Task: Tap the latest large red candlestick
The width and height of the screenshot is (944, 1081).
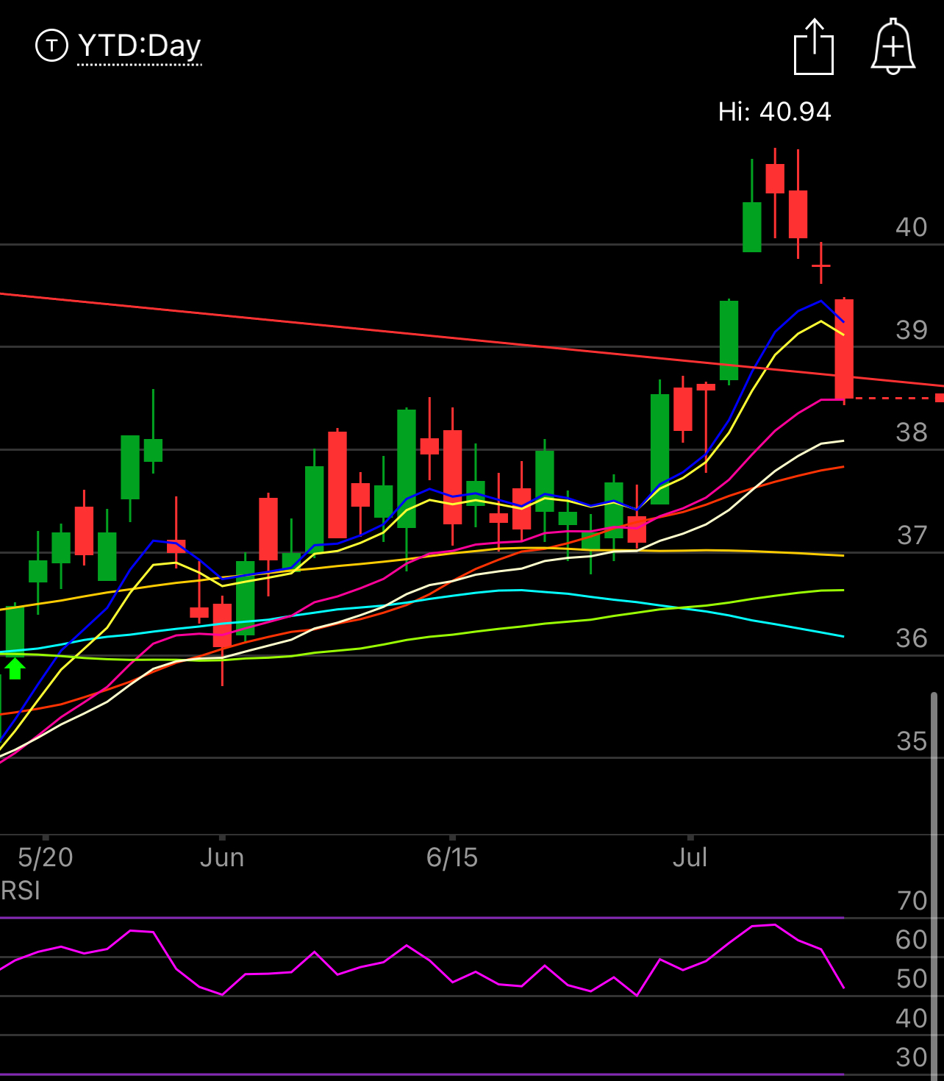Action: point(844,349)
